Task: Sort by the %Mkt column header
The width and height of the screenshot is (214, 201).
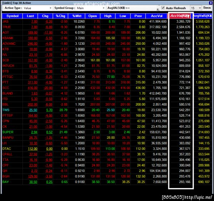Action: [x=77, y=16]
